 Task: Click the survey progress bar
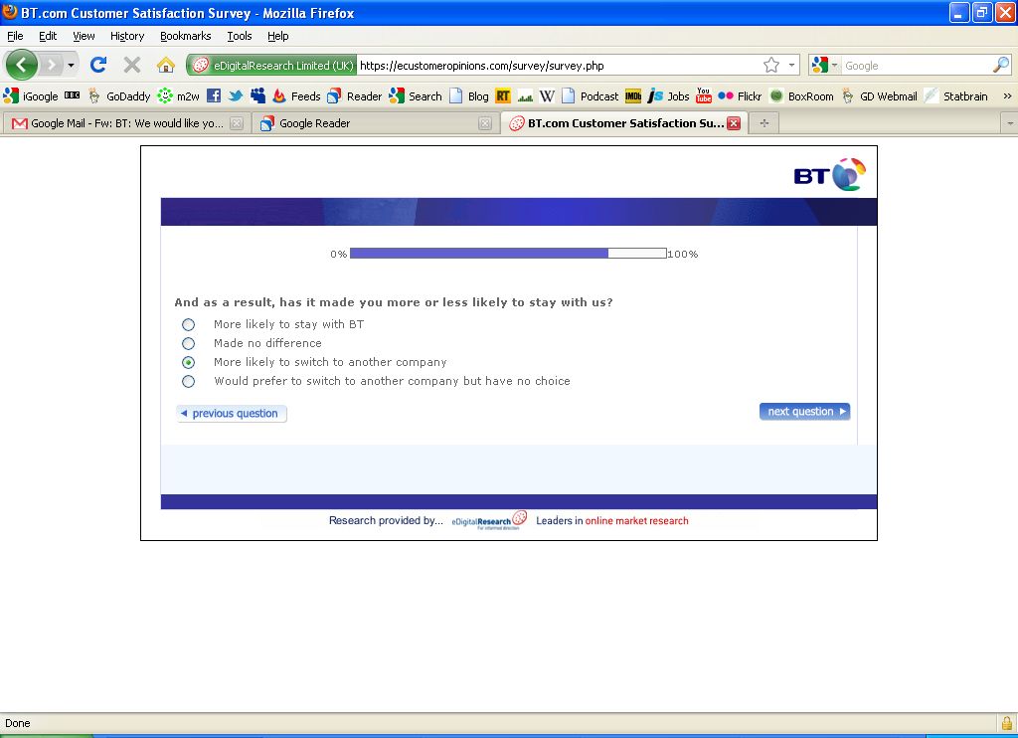pyautogui.click(x=508, y=254)
